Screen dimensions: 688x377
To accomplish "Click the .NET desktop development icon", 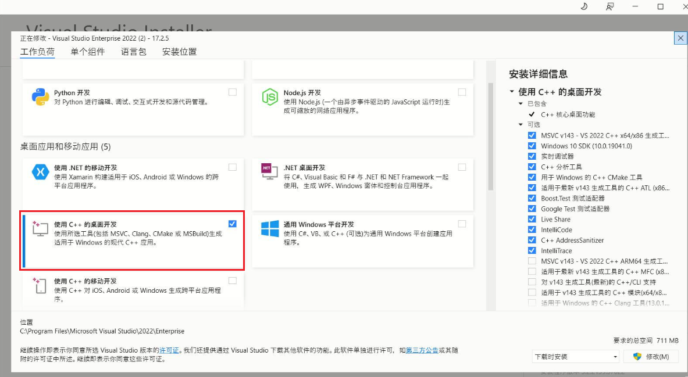I will click(x=269, y=171).
